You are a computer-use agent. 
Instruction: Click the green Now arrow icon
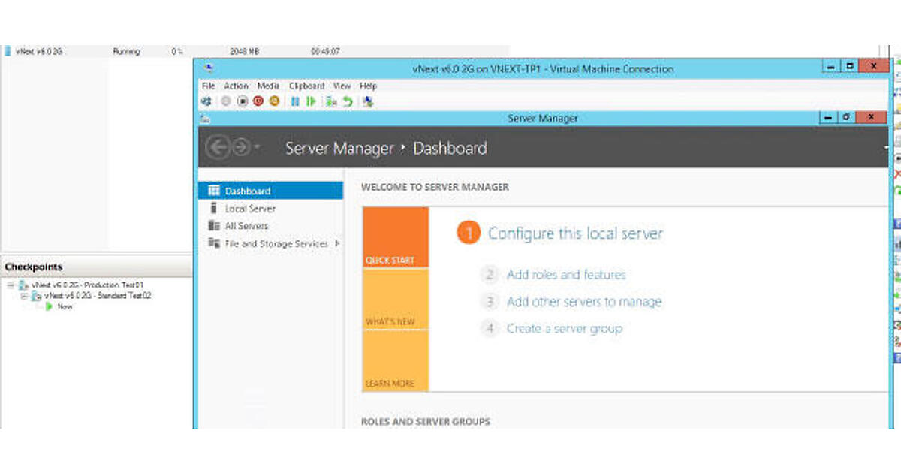tap(50, 306)
